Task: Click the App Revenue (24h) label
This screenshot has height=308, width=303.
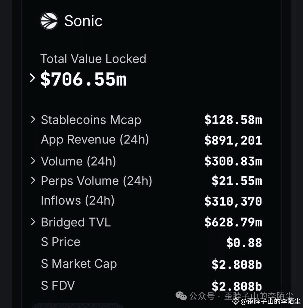Action: click(x=95, y=140)
